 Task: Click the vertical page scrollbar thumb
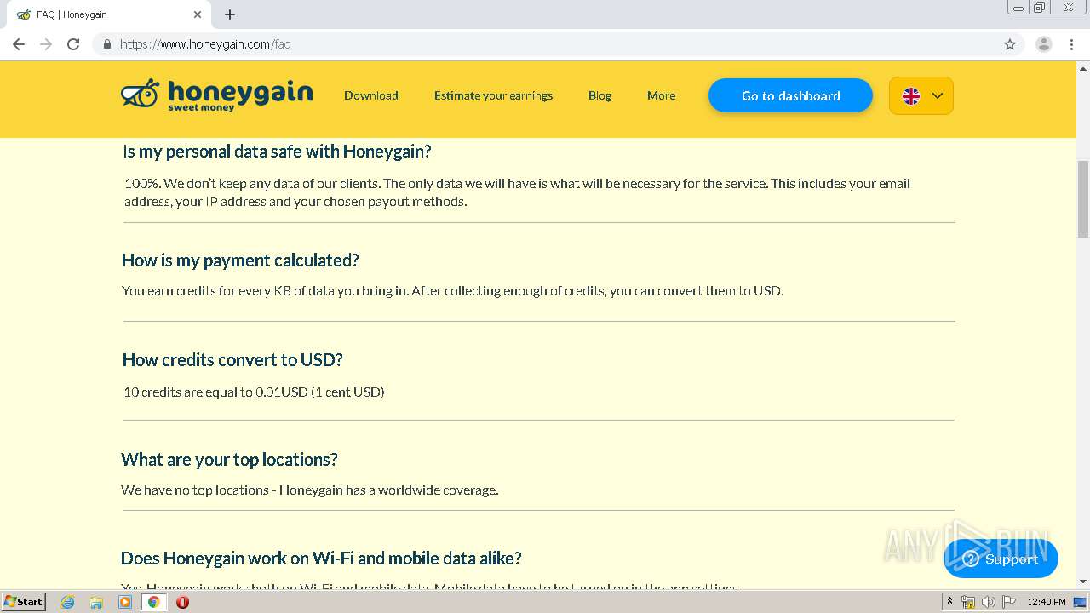[1083, 199]
